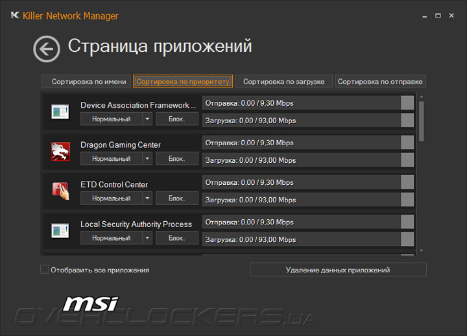Click 'Device Association Framework ...' app name
Screen dimensions: 467x336
pos(138,105)
